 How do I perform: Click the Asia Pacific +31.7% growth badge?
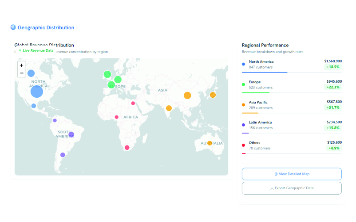pyautogui.click(x=333, y=107)
